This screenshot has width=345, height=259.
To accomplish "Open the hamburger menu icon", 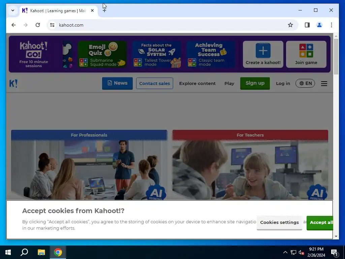I will (x=324, y=84).
